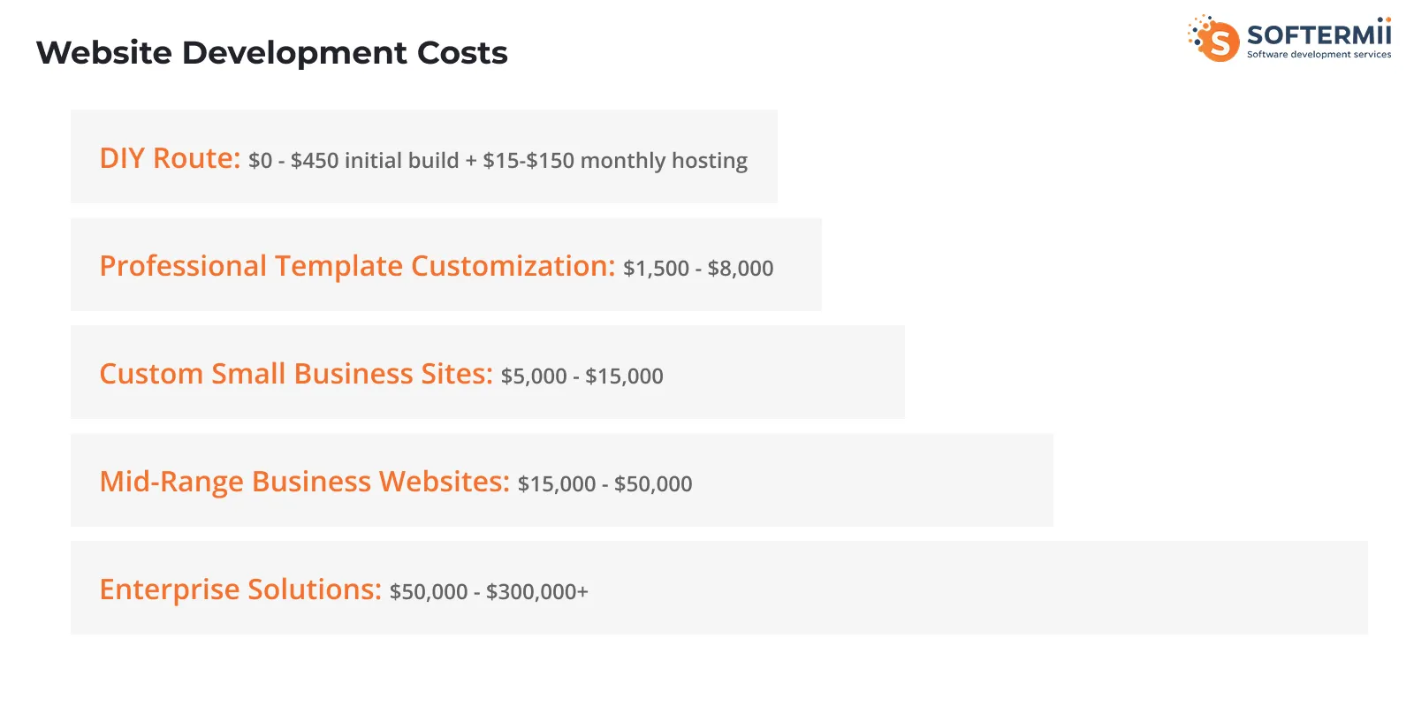Select the DIY Route label
Screen dimensions: 1414x707
pyautogui.click(x=170, y=158)
